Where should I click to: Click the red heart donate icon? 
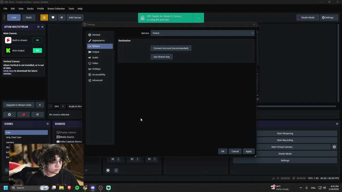click(x=24, y=115)
